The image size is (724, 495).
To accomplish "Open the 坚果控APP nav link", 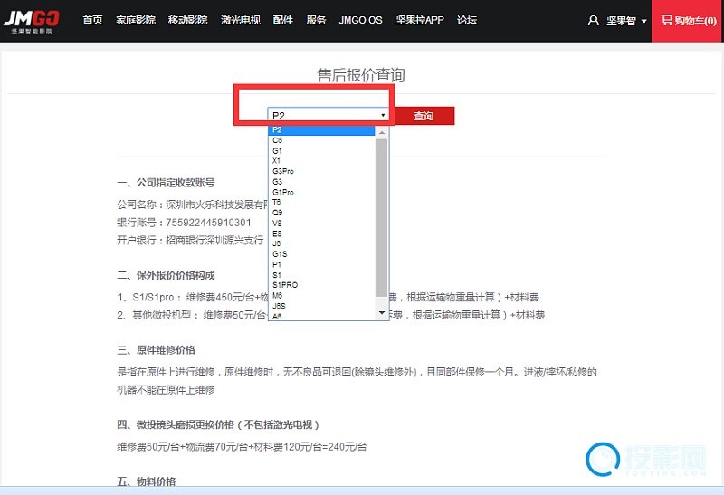I will [419, 20].
